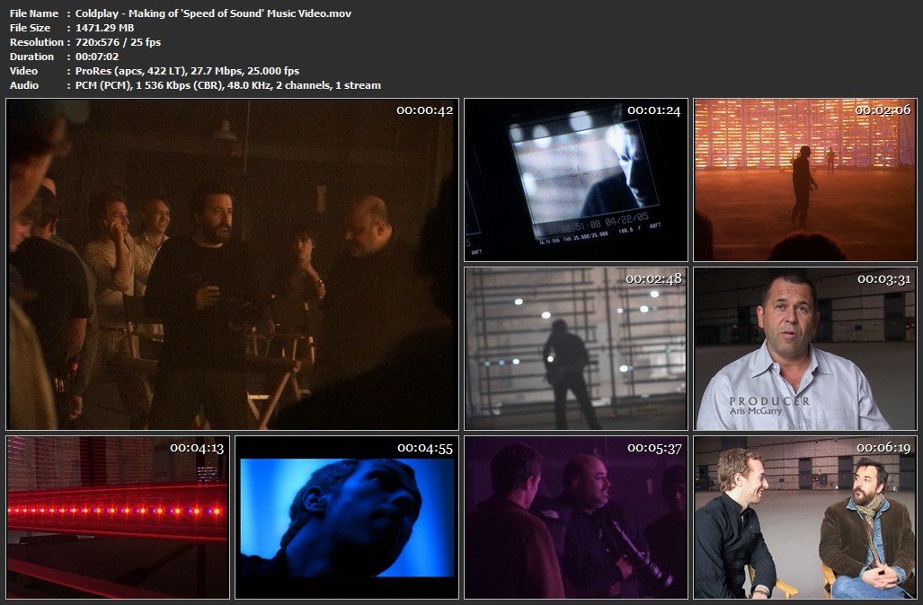Open the purple-lit crew thumbnail 00:05:37
The image size is (923, 605).
(x=576, y=517)
